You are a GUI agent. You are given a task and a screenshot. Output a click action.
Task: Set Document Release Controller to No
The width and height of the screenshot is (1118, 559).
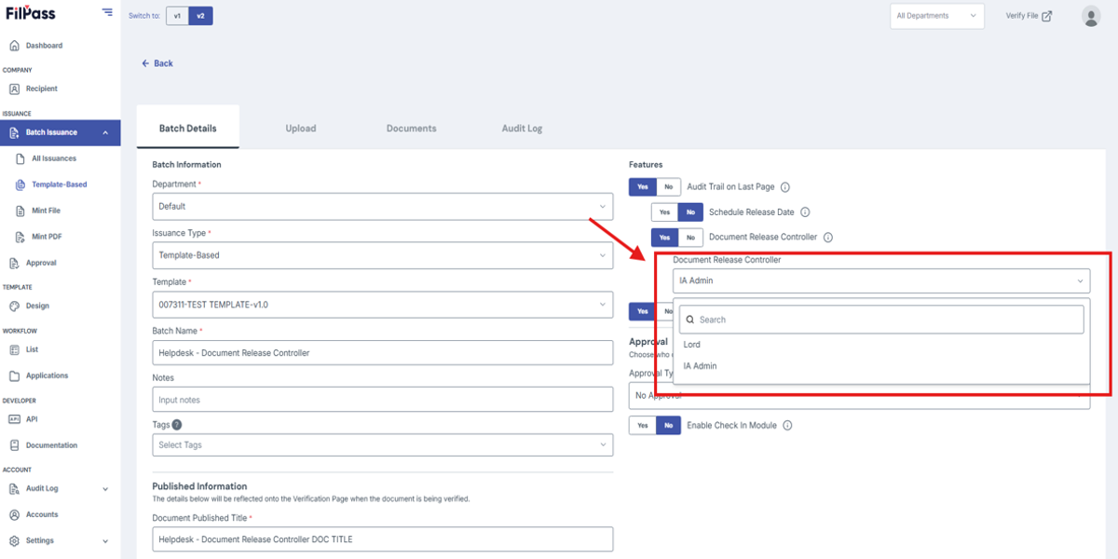point(690,238)
